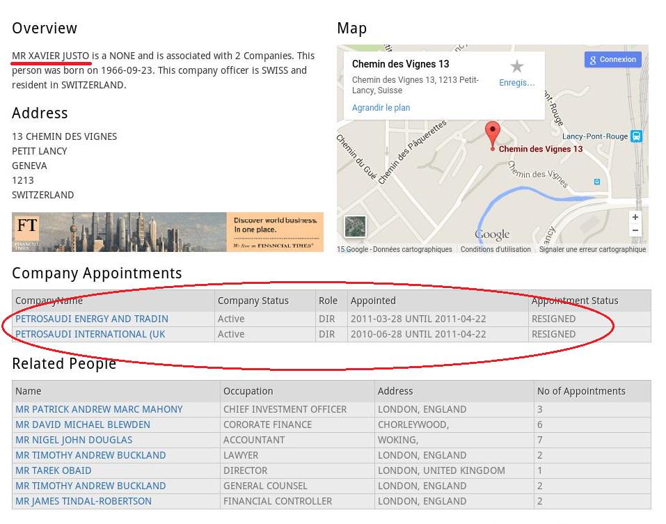Click the red Chemin des Vignes 13 map label
The image size is (666, 524).
[x=541, y=149]
